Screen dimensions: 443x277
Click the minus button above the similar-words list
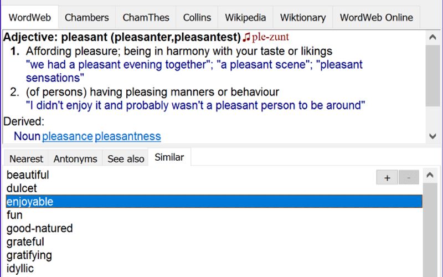coord(409,177)
